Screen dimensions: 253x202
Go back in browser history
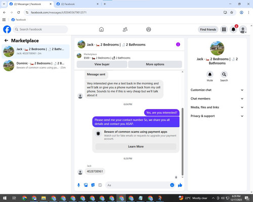pyautogui.click(x=5, y=13)
